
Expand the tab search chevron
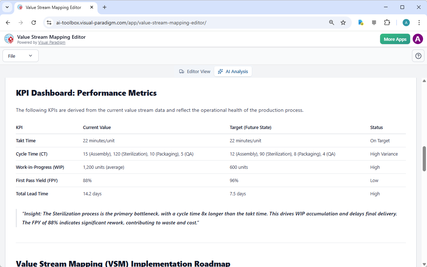[x=7, y=7]
